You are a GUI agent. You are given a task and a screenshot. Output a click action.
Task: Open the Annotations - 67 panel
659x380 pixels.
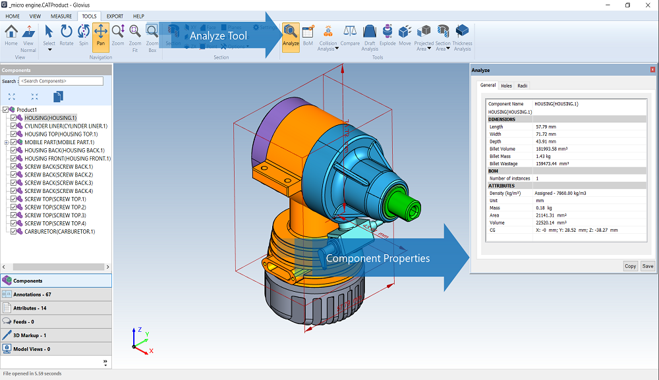(x=56, y=294)
